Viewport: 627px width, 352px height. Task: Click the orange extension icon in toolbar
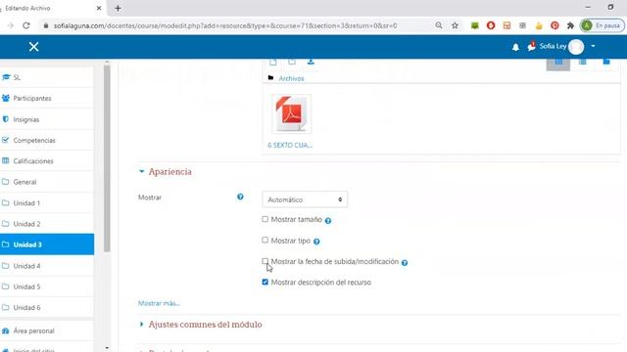coord(506,25)
